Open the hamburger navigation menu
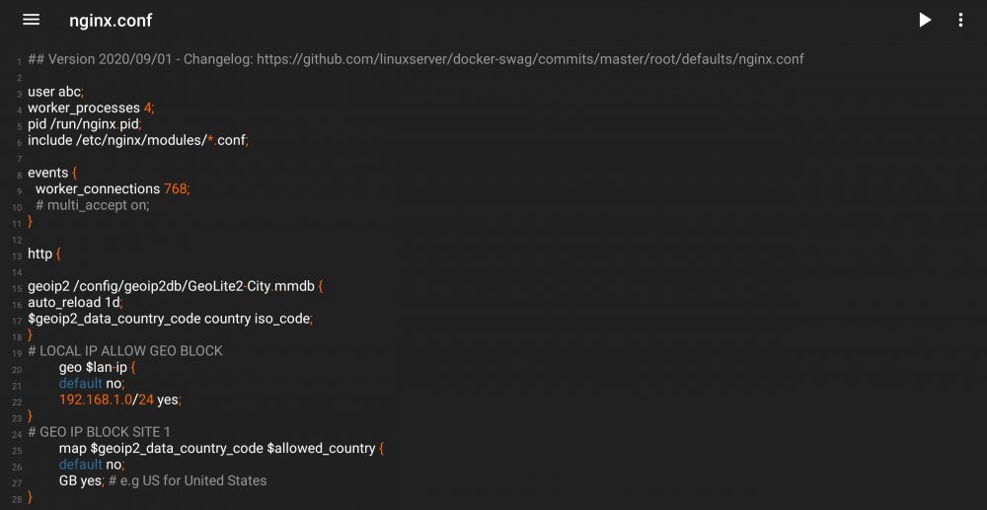Image resolution: width=987 pixels, height=510 pixels. coord(31,20)
